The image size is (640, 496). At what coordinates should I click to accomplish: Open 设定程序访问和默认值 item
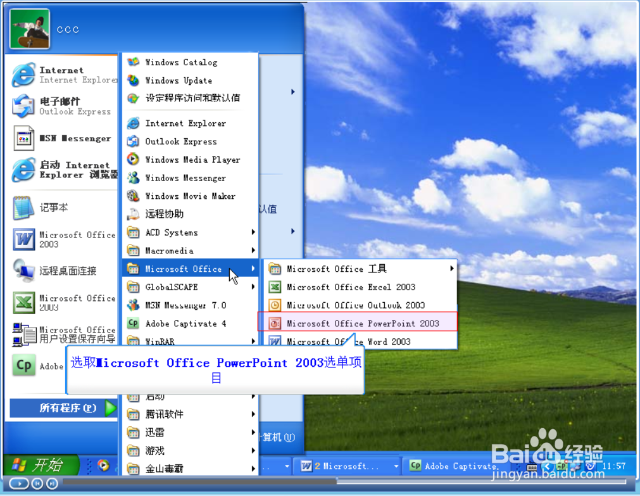190,98
